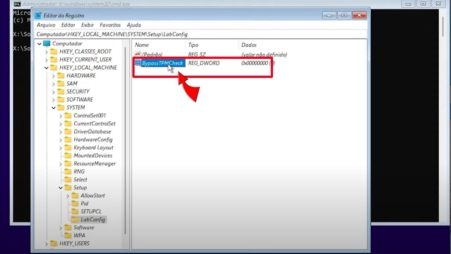Viewport: 451px width, 254px height.
Task: Expand the ControlSet001 key
Action: click(x=61, y=116)
